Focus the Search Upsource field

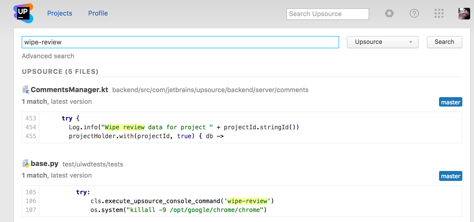click(328, 14)
